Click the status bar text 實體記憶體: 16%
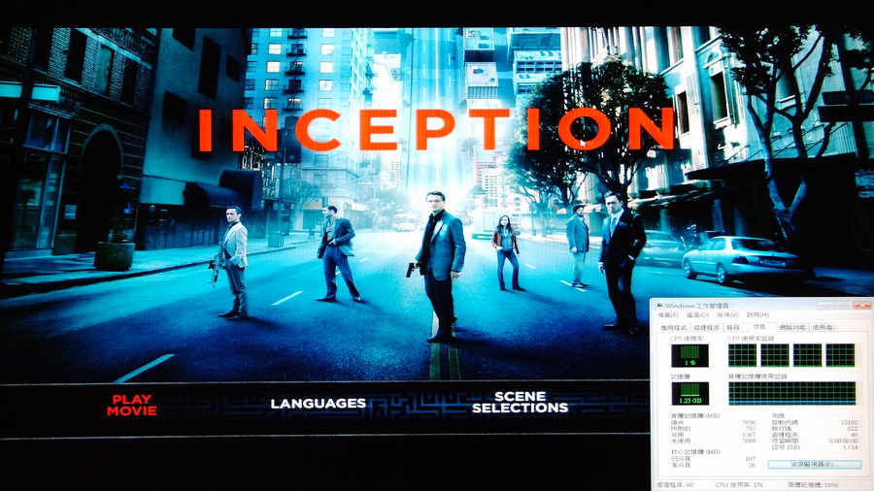874x491 pixels. [813, 485]
